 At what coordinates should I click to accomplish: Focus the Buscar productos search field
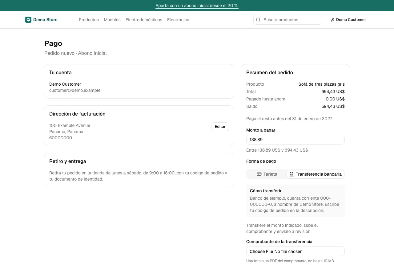[x=288, y=20]
